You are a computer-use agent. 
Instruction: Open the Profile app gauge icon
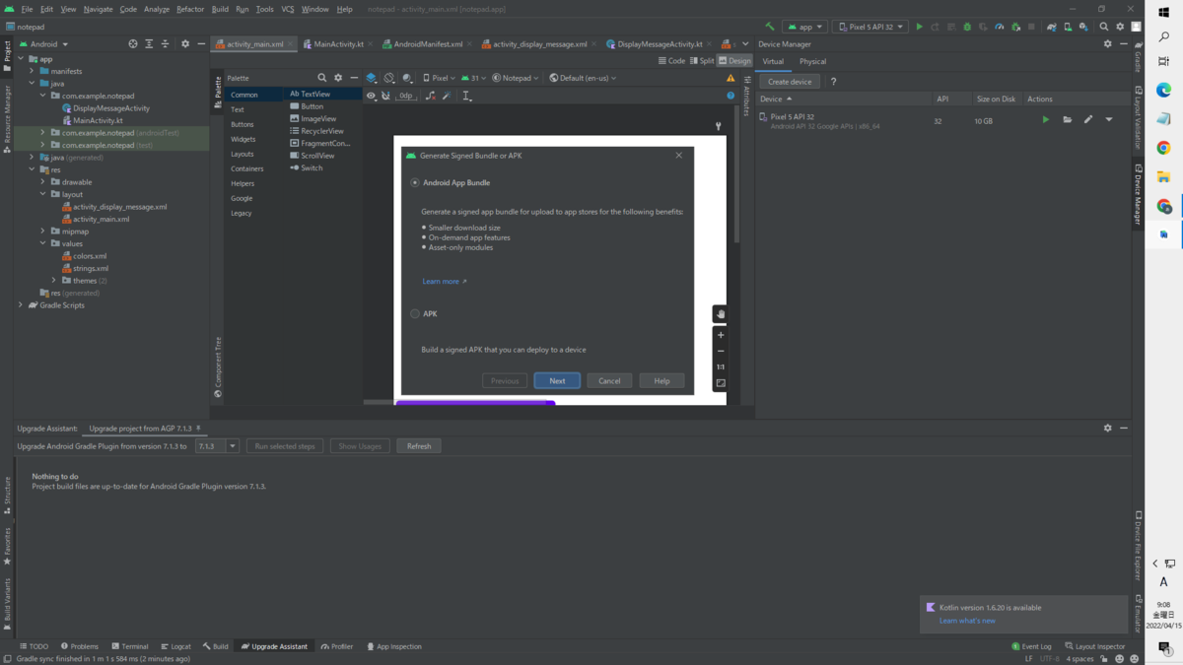[x=1000, y=27]
